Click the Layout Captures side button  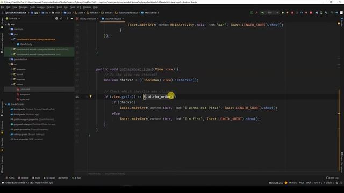2,165
